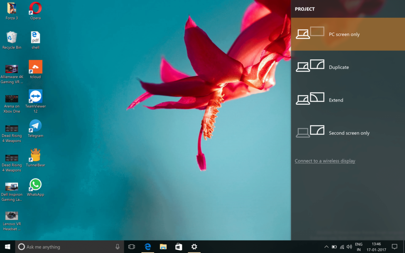Open the Forza 3 desktop icon
This screenshot has height=253, width=405.
pyautogui.click(x=11, y=11)
